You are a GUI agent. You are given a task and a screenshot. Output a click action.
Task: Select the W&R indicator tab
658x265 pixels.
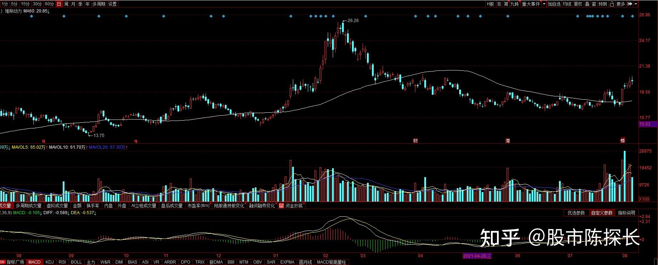pos(105,262)
